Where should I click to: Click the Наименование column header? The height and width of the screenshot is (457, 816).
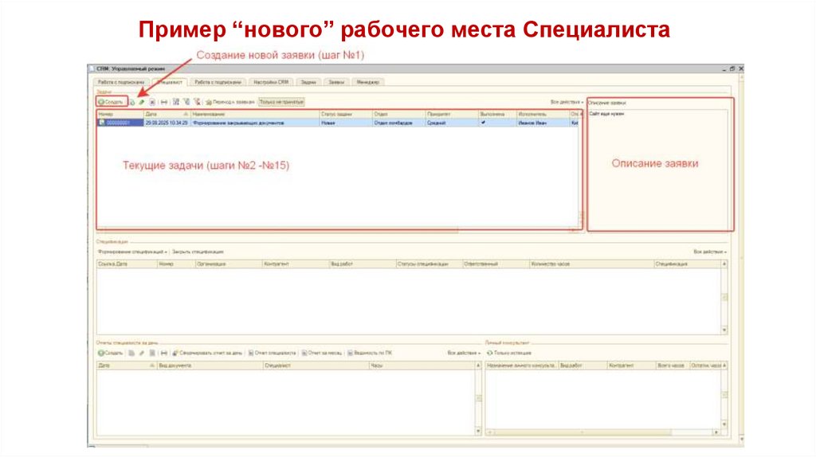tap(255, 114)
